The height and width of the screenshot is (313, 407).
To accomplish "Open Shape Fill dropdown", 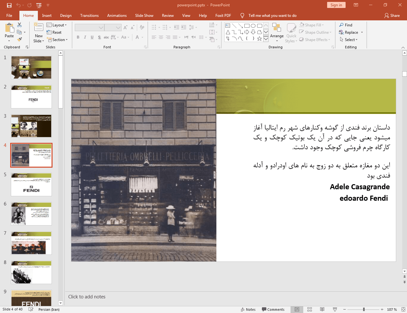I will point(312,25).
